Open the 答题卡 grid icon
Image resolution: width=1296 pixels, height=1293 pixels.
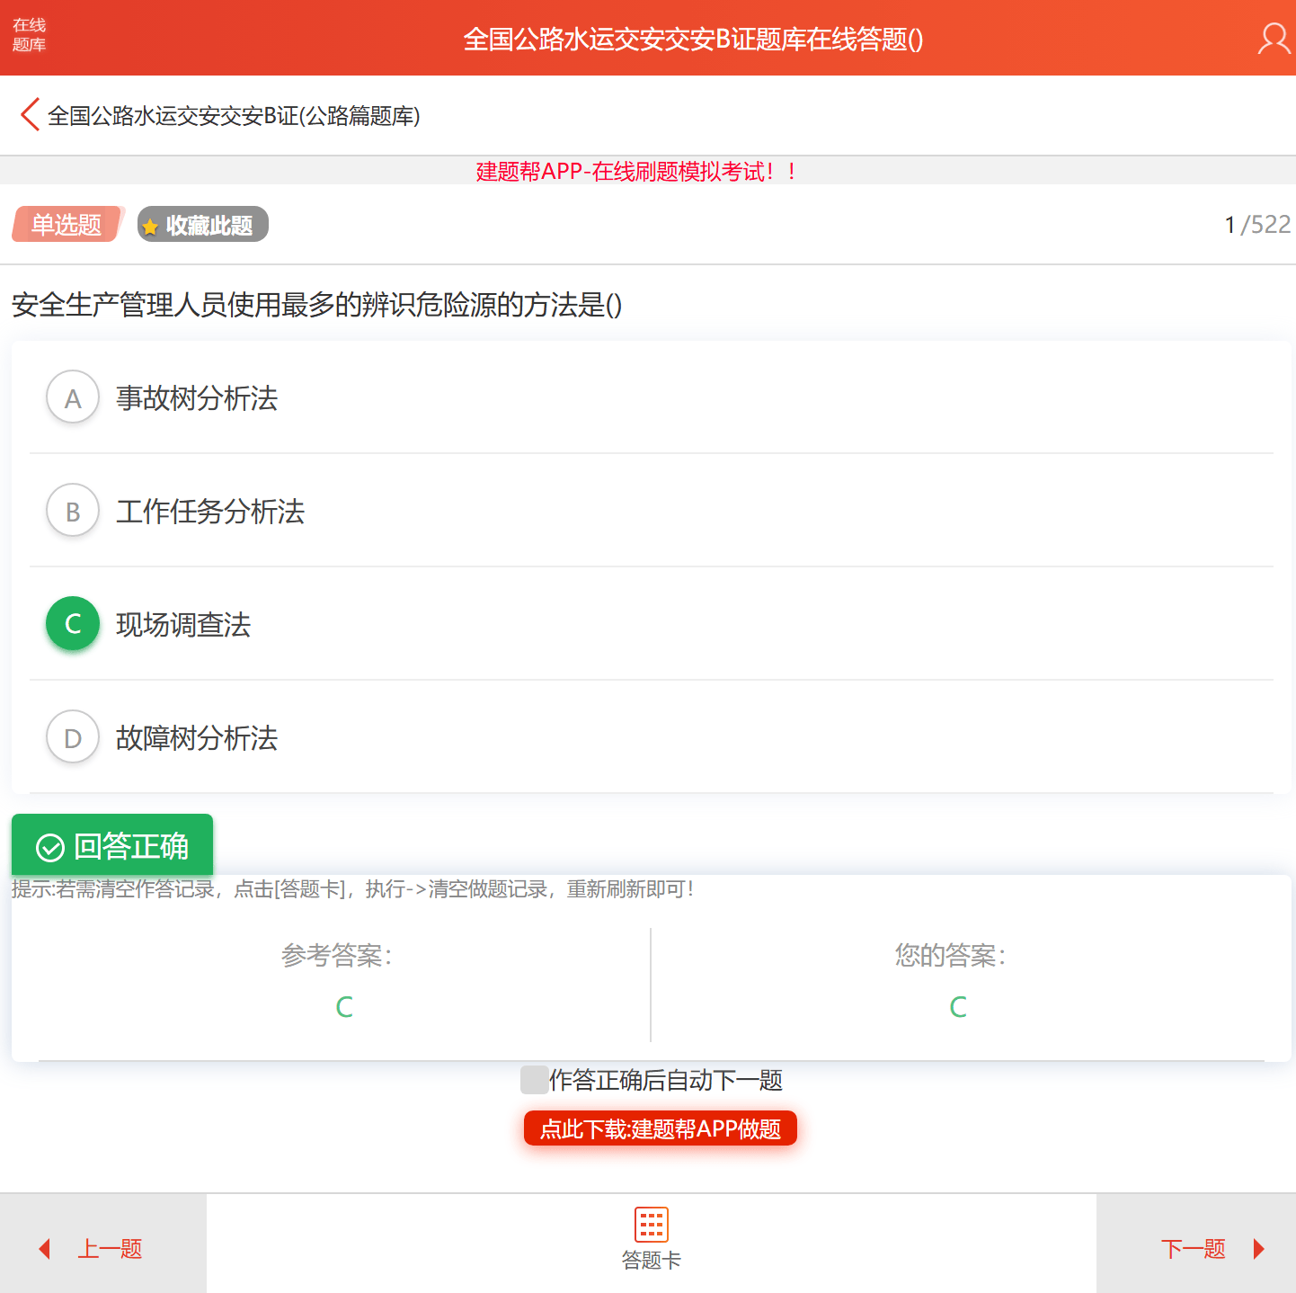click(650, 1225)
